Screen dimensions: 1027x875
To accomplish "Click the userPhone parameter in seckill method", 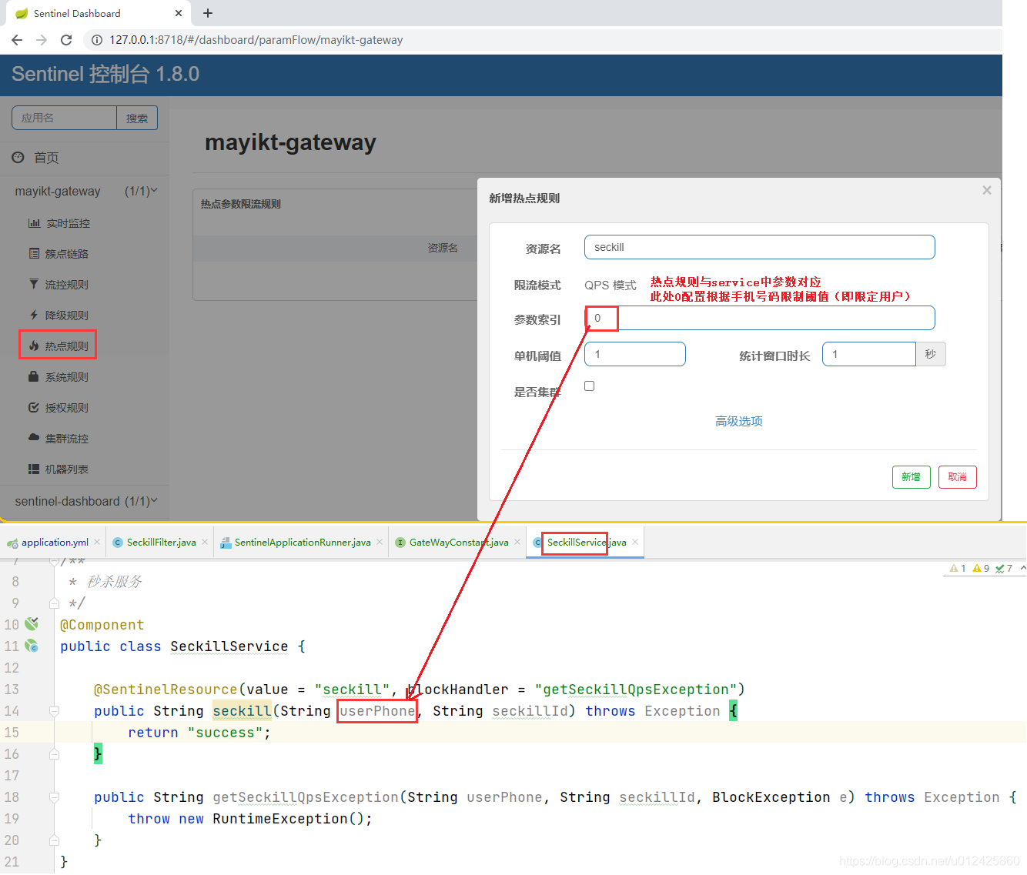I will pos(377,711).
